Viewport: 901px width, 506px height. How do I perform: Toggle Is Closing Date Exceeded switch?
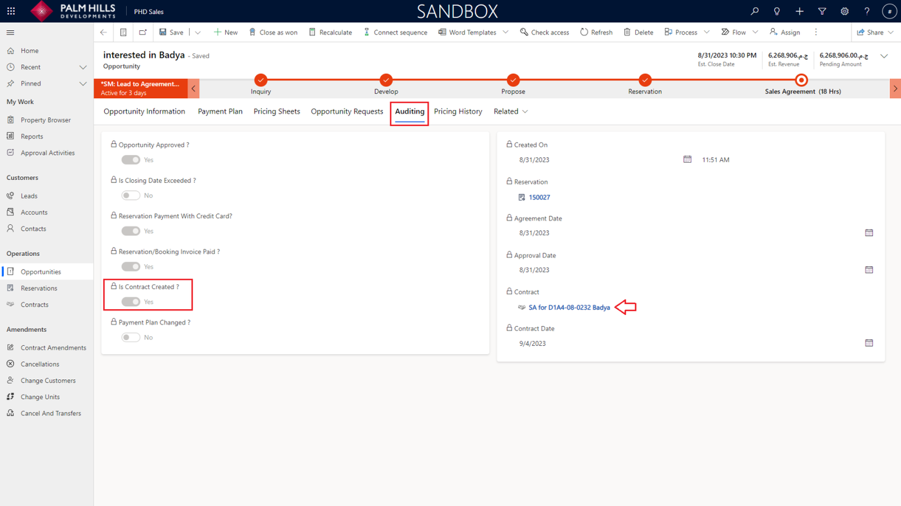tap(131, 195)
